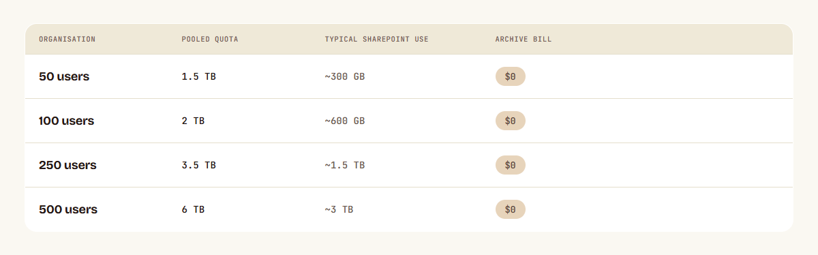Select the $0 badge for 250 users
The width and height of the screenshot is (818, 255).
tap(511, 165)
